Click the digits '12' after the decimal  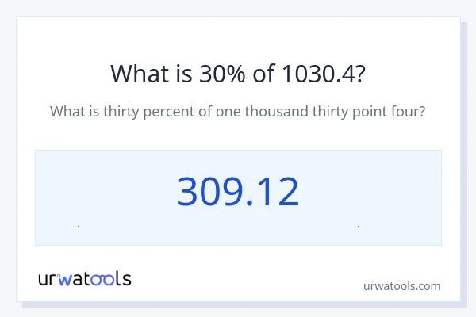pyautogui.click(x=274, y=192)
